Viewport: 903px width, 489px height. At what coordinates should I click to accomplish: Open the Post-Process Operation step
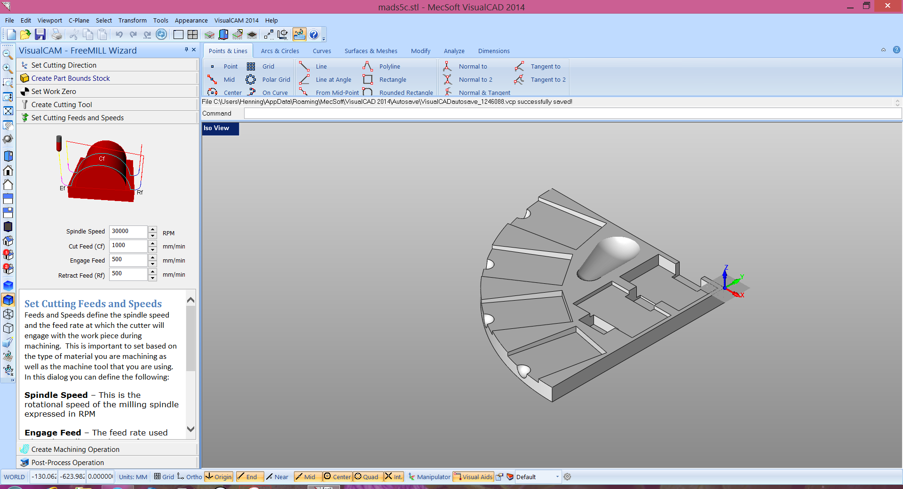pos(67,463)
